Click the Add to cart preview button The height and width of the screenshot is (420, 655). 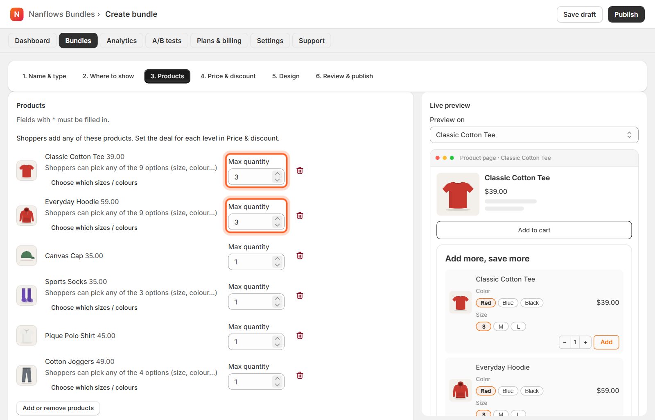[x=534, y=230]
